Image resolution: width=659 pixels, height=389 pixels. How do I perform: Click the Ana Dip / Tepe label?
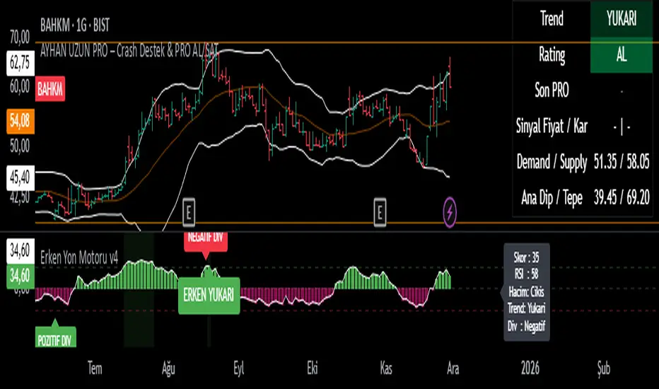[x=552, y=197]
